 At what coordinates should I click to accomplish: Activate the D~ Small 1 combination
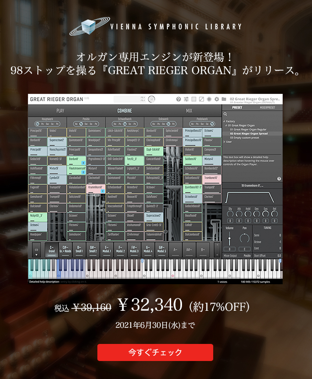tap(79, 249)
